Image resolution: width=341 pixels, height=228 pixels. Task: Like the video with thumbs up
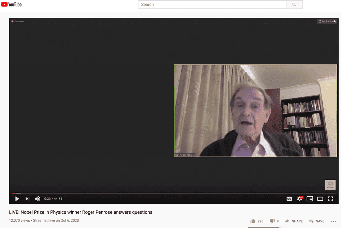pos(253,221)
